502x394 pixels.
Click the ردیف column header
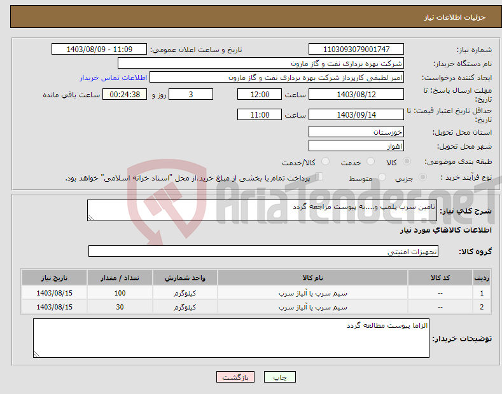(482, 278)
